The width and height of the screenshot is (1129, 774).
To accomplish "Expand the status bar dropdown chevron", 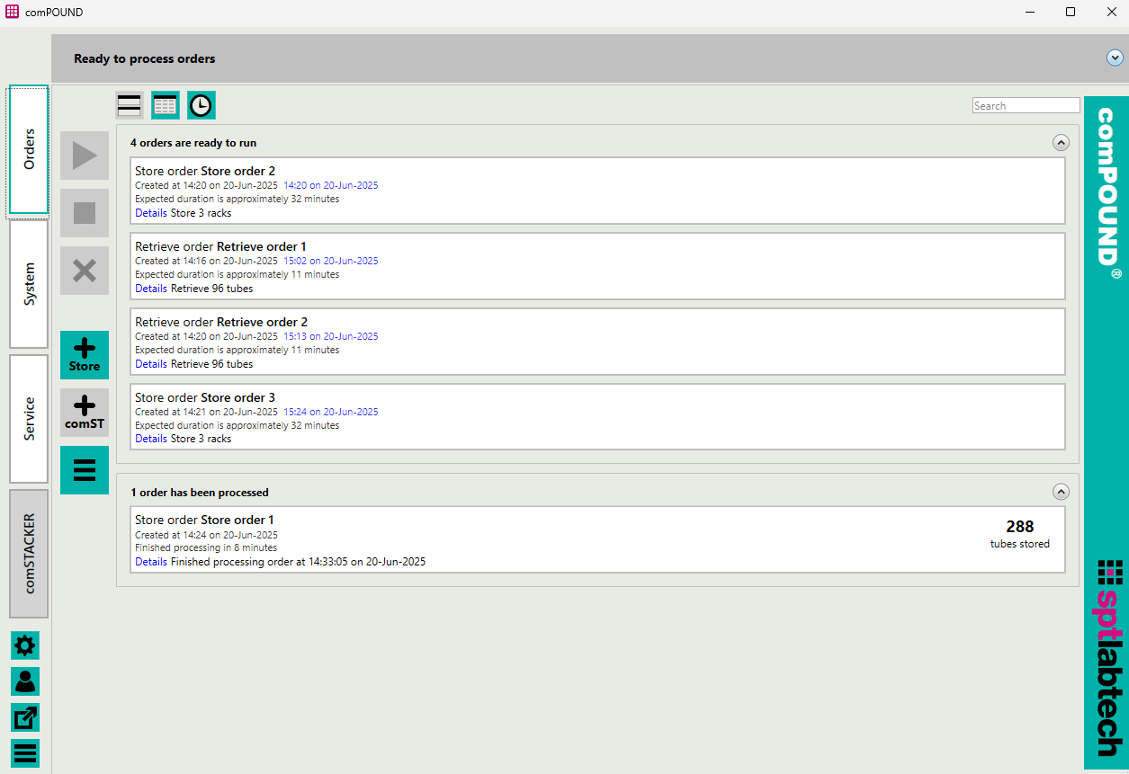I will point(1115,58).
